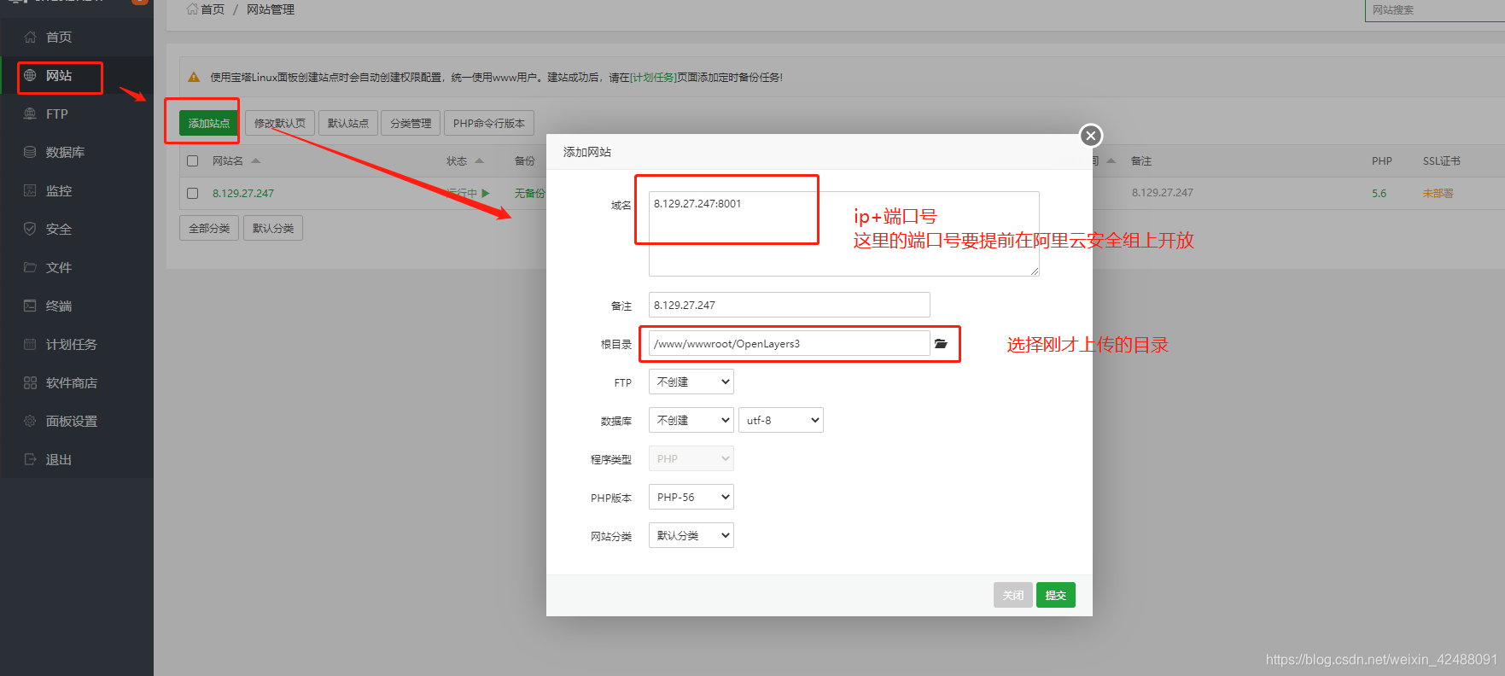The image size is (1505, 676).
Task: Click the breadcrumb home icon
Action: click(x=192, y=9)
